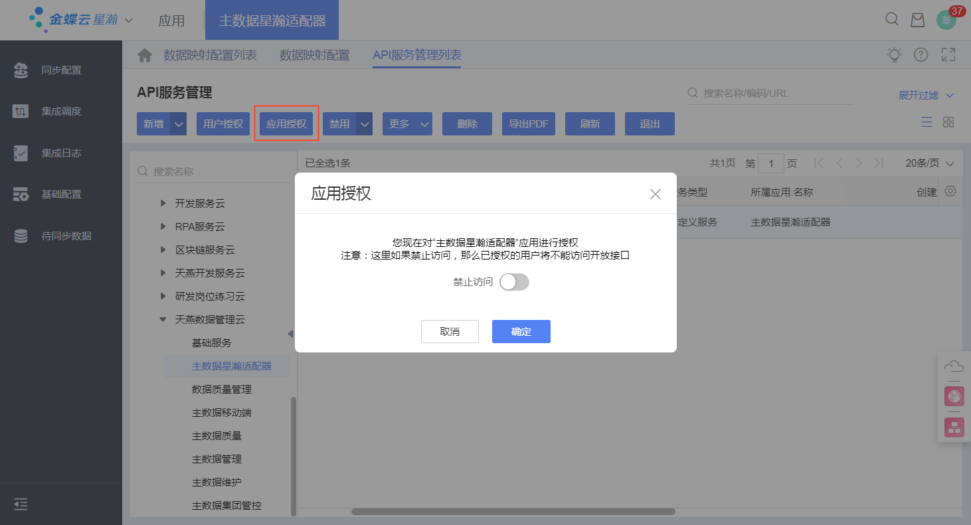The image size is (971, 525).
Task: Select 主数据移动端 in the tree
Action: pos(222,412)
